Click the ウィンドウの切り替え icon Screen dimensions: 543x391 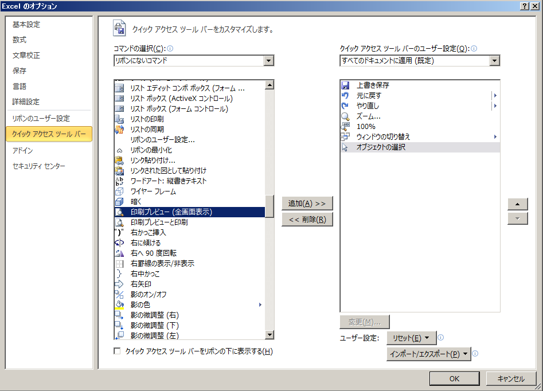(345, 137)
